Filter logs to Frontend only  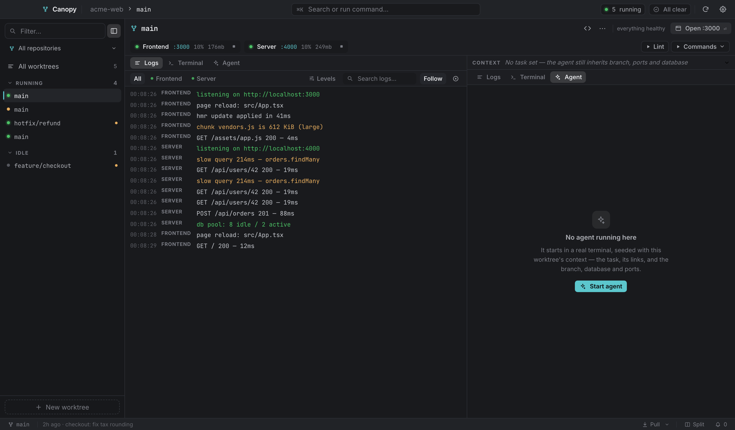(x=166, y=79)
